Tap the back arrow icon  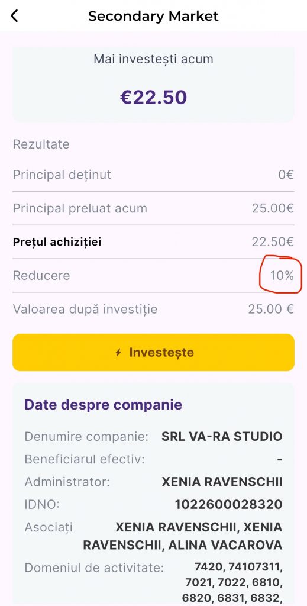[15, 16]
